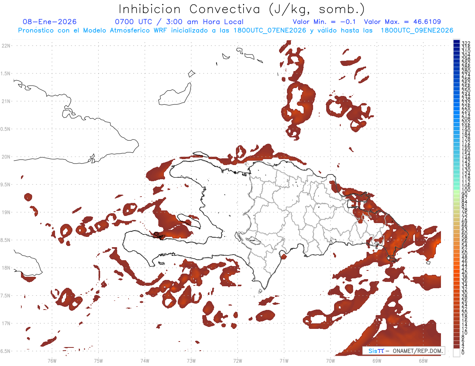Click the darkest blue swatch beside 322
The width and height of the screenshot is (475, 366).
[456, 41]
